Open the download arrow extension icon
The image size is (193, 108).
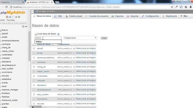coord(191,7)
